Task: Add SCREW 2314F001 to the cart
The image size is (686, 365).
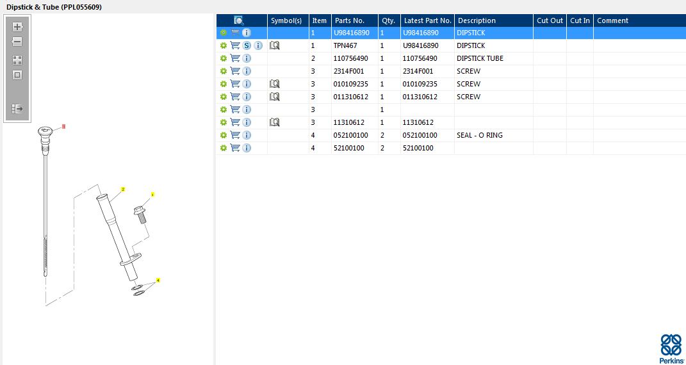Action: (x=235, y=71)
